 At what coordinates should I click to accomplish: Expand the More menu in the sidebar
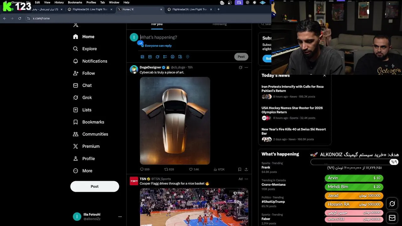83,171
